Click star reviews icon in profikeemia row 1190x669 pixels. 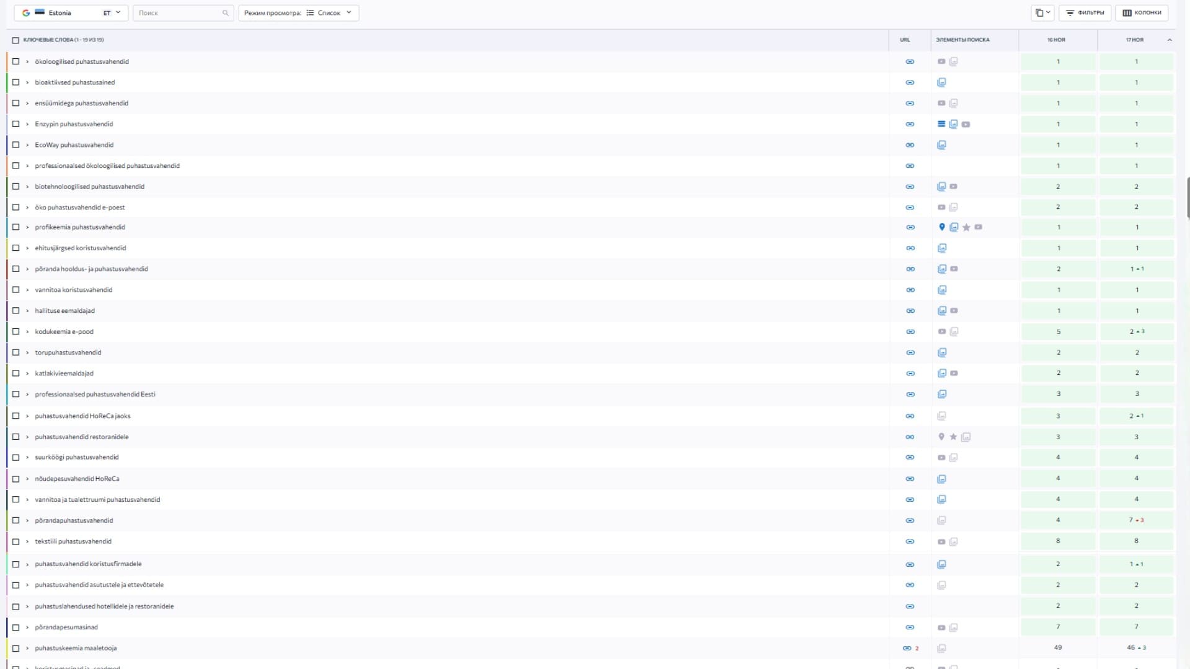point(966,227)
